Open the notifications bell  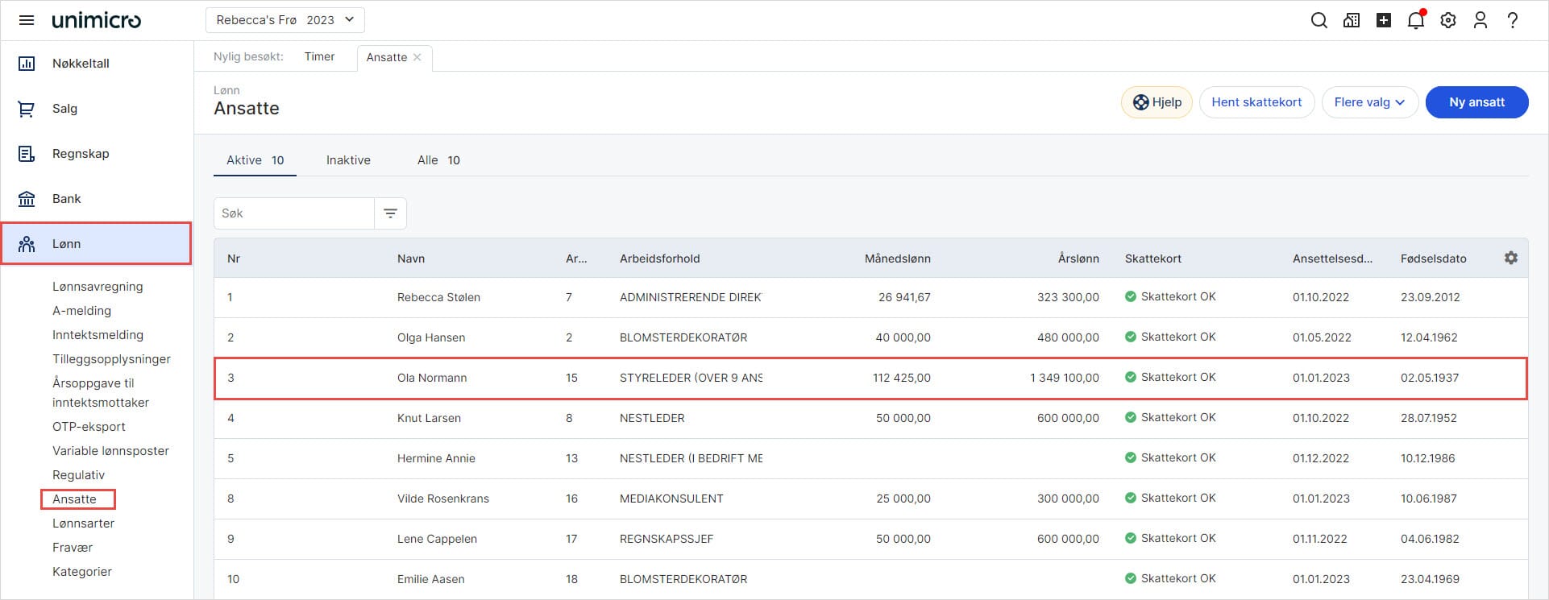coord(1415,20)
